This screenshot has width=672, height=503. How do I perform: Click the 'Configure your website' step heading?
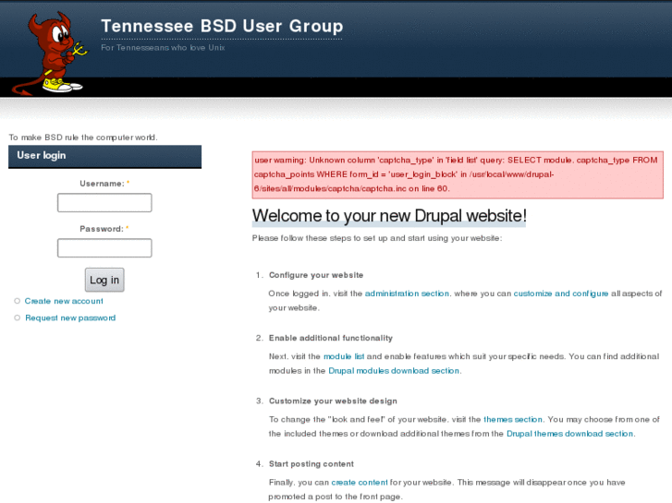(x=316, y=275)
